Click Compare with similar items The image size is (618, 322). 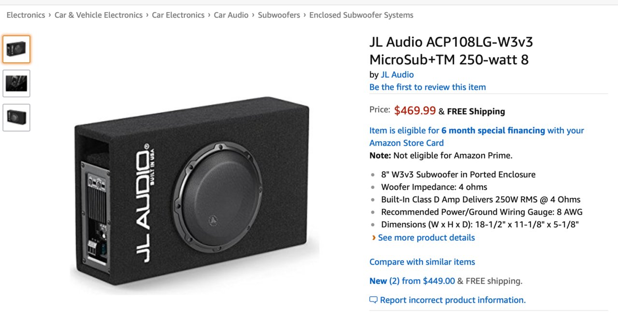coord(422,262)
